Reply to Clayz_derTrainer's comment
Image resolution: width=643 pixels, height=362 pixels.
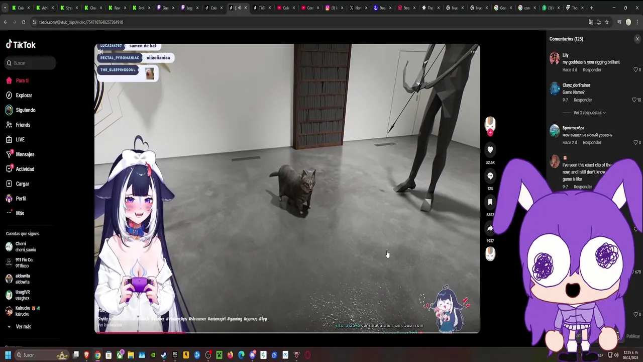click(x=583, y=100)
